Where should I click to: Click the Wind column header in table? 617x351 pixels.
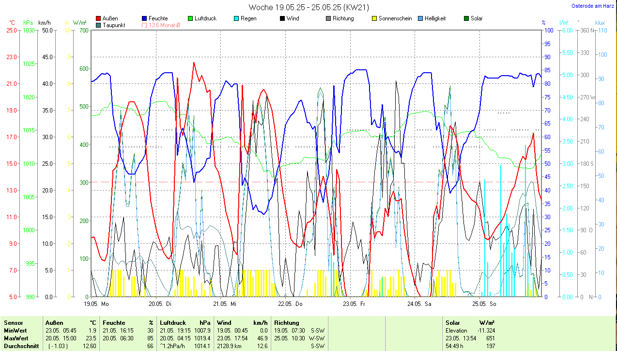click(x=224, y=322)
